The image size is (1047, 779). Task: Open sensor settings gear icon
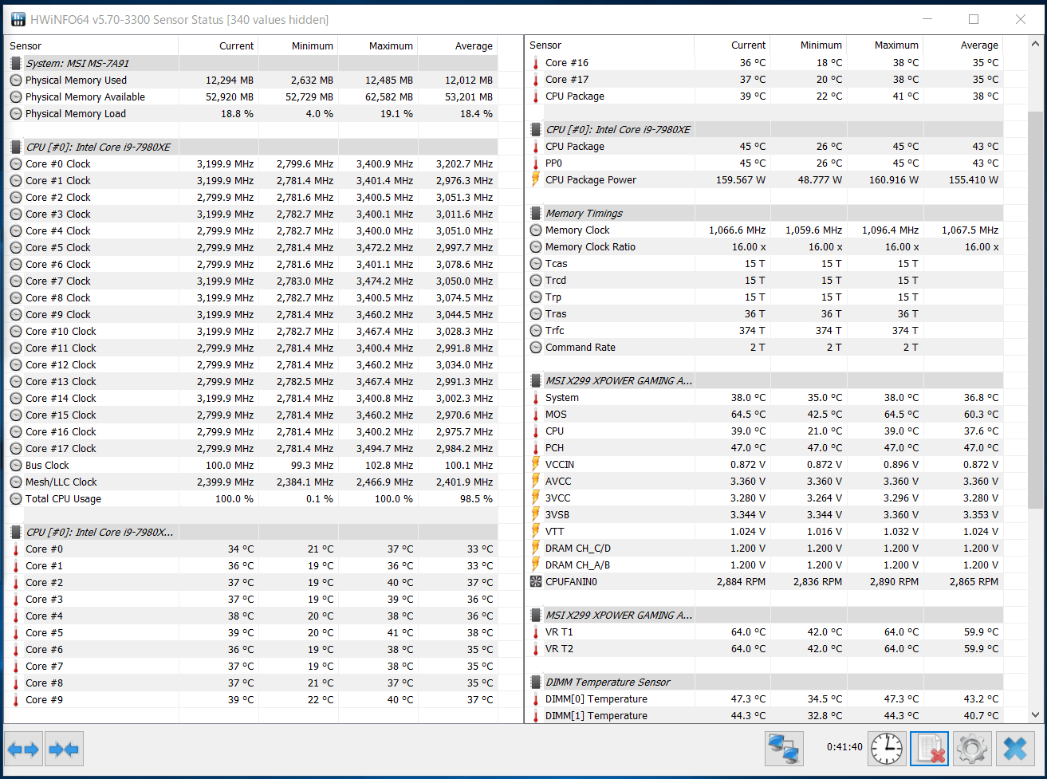(x=971, y=749)
